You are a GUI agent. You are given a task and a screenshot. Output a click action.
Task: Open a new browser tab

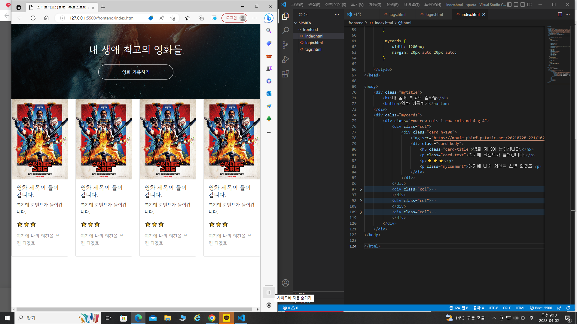[x=103, y=7]
